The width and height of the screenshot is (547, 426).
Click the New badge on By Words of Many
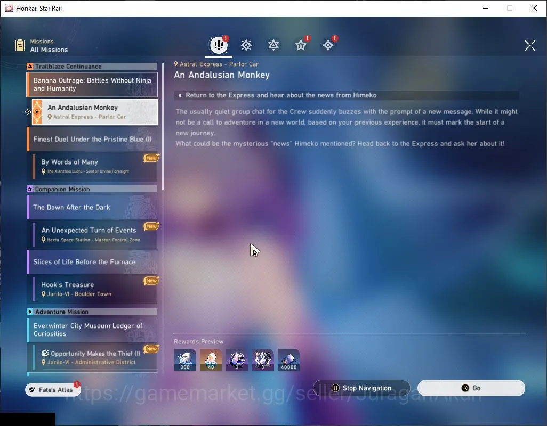tap(151, 158)
